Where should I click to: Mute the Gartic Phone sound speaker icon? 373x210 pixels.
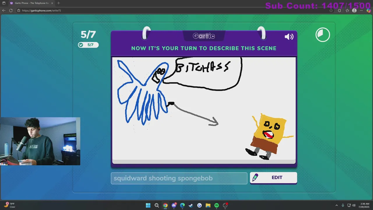click(289, 36)
